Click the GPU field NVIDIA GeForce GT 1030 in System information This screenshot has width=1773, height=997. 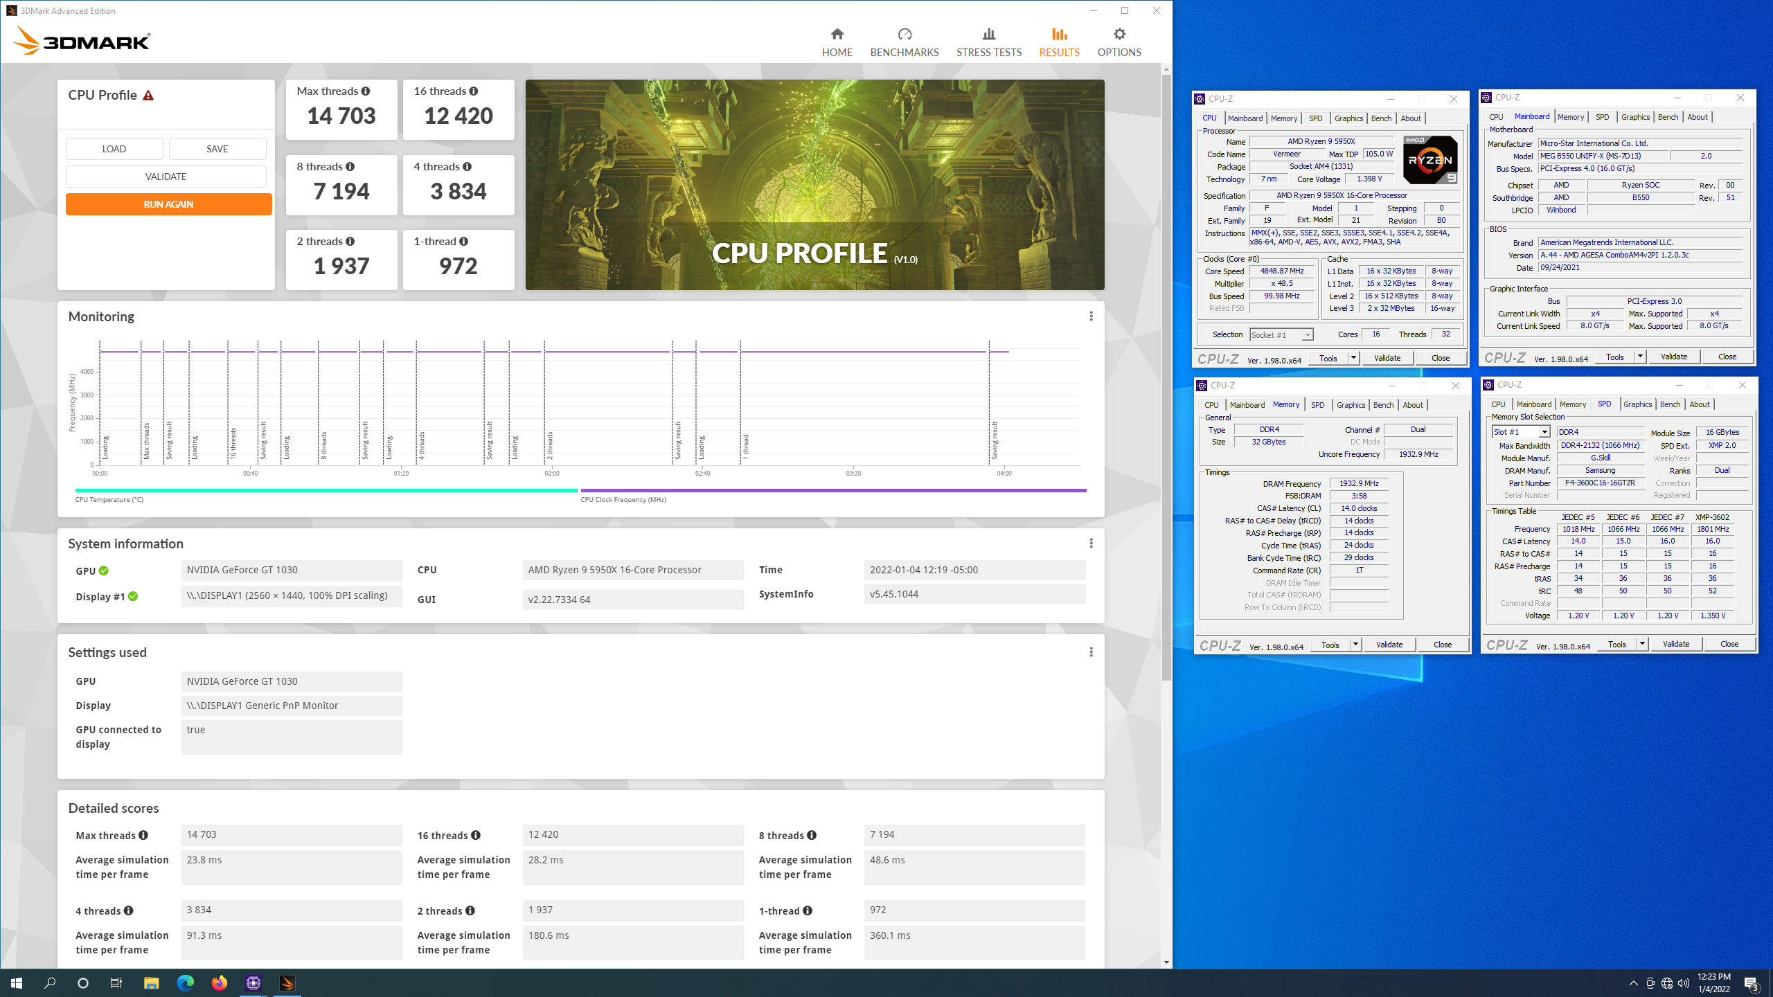coord(291,571)
